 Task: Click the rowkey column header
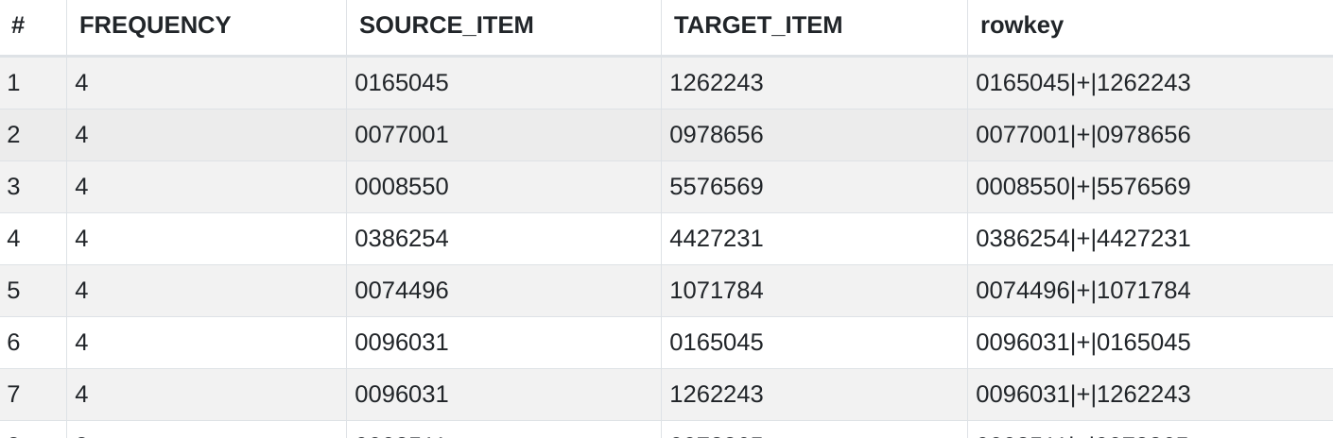point(1021,25)
